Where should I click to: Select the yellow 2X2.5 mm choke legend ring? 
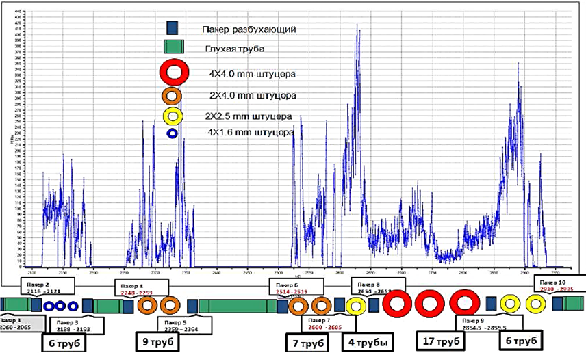[x=173, y=116]
